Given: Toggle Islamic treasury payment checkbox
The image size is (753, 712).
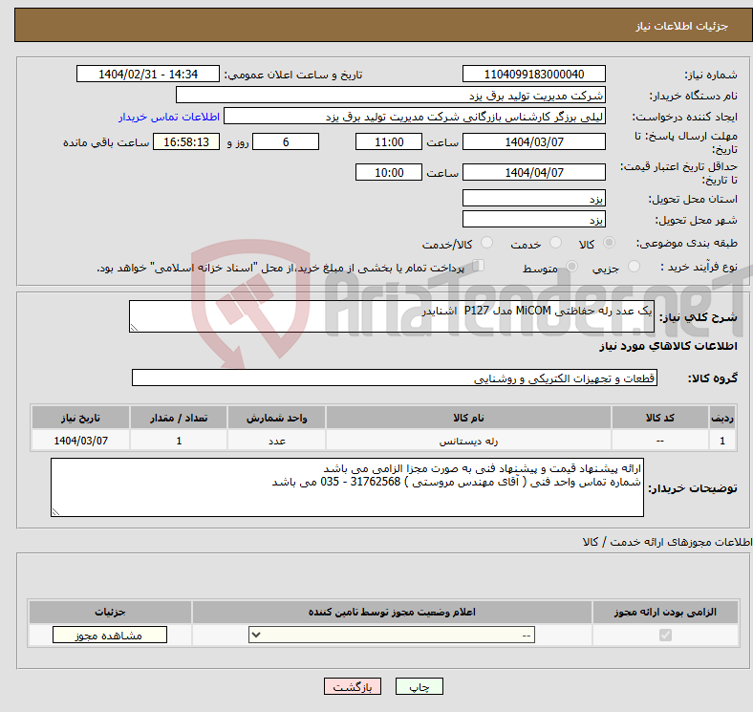Looking at the screenshot, I should coord(479,266).
